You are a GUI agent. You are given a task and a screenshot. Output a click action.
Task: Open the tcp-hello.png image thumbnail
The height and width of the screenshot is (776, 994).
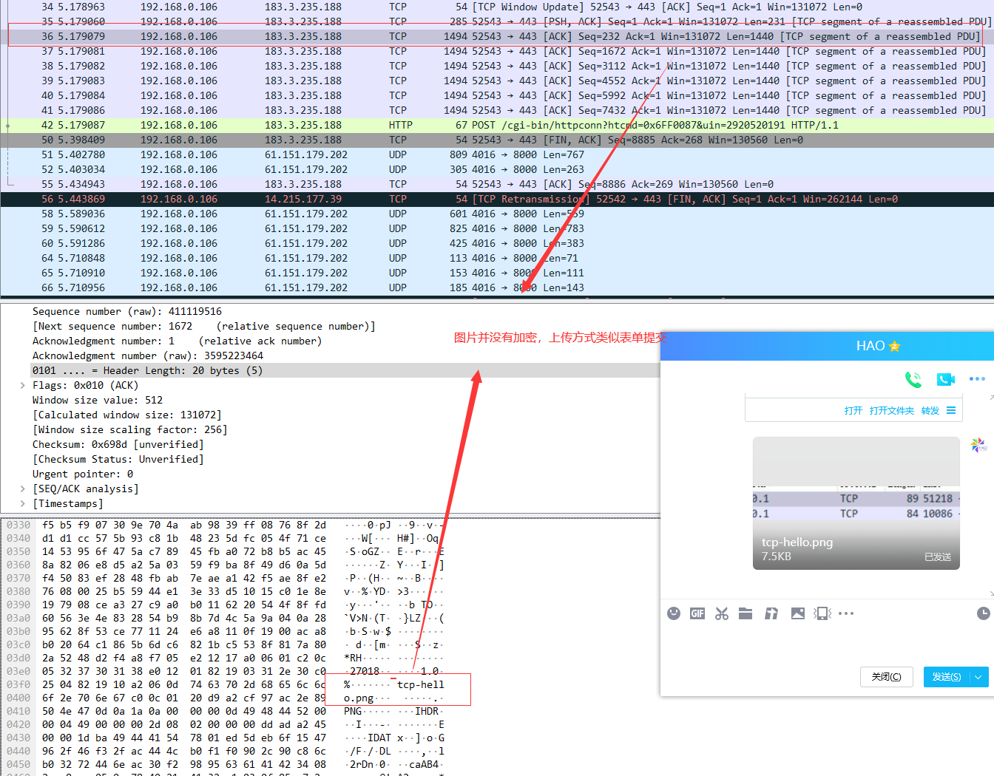click(x=856, y=503)
